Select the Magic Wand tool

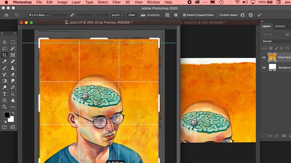[13, 48]
